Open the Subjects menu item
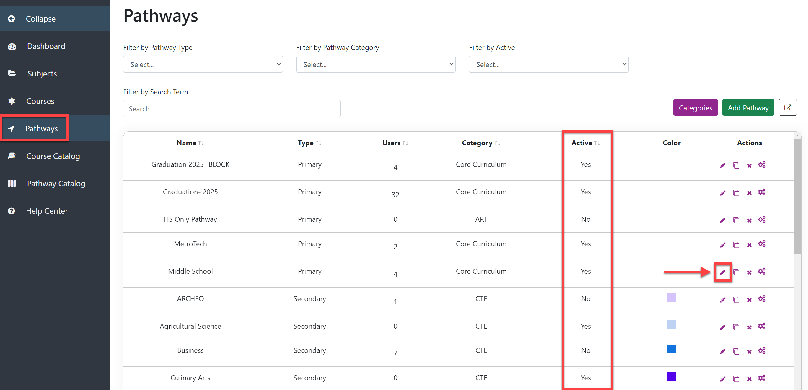 [42, 74]
